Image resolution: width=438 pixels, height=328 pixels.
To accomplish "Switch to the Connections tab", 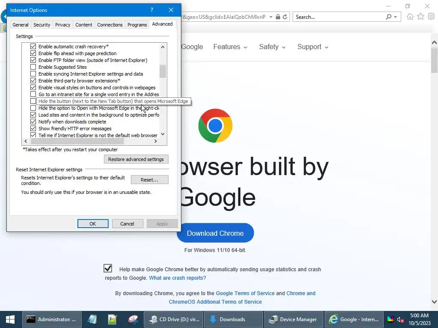I will 110,25.
